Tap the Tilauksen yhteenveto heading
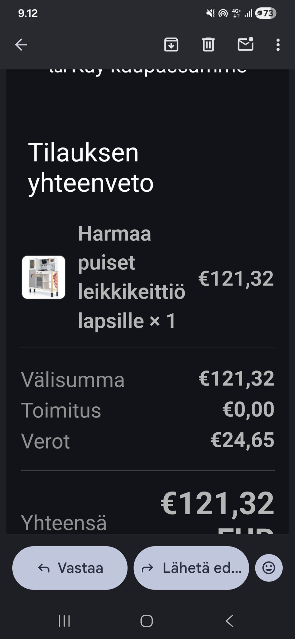 pos(91,168)
